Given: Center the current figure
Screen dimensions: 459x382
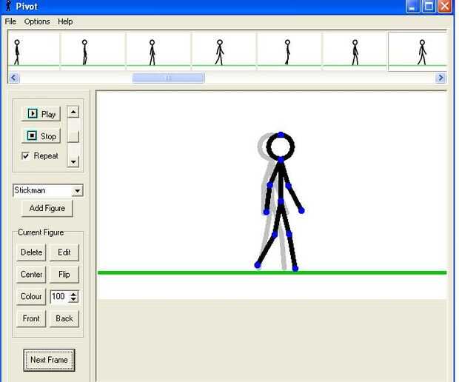Looking at the screenshot, I should coord(31,274).
